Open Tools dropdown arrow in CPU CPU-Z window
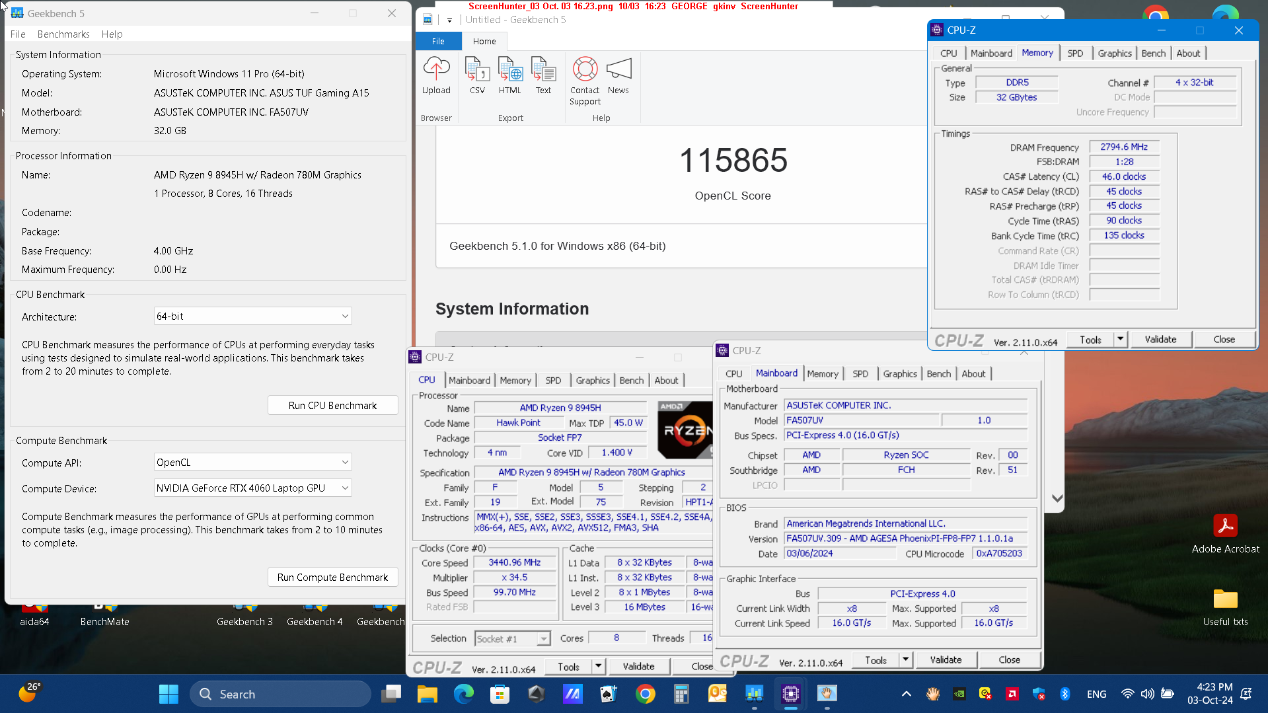 click(x=598, y=666)
